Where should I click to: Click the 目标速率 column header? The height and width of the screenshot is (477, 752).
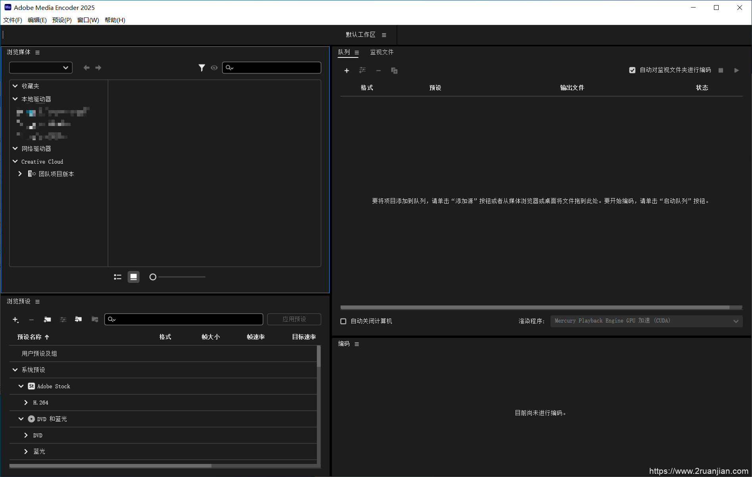pyautogui.click(x=304, y=337)
